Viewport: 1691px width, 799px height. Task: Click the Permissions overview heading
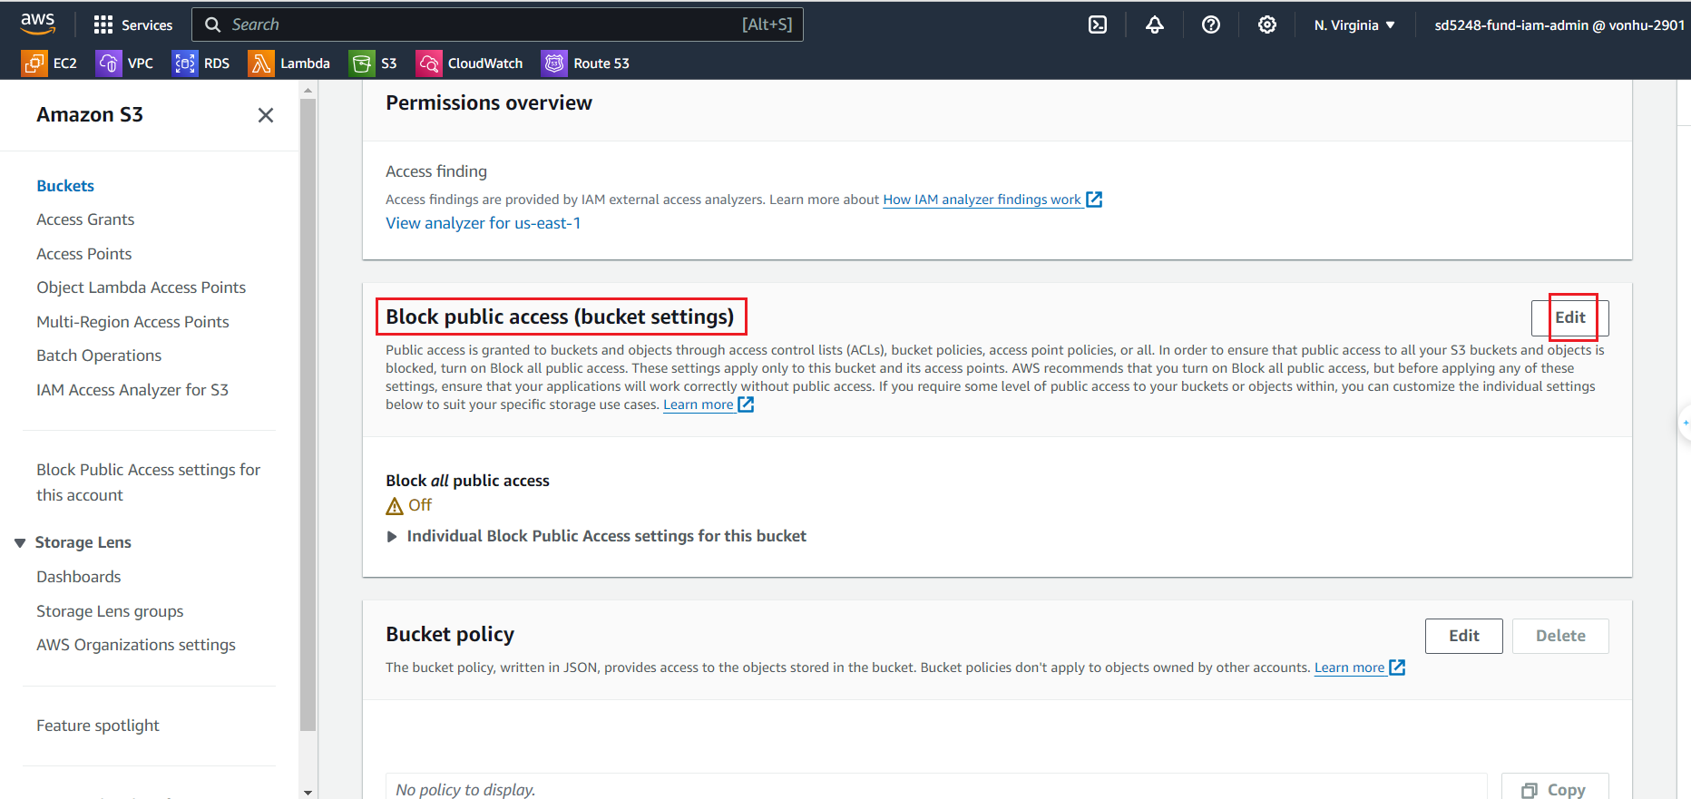tap(489, 103)
